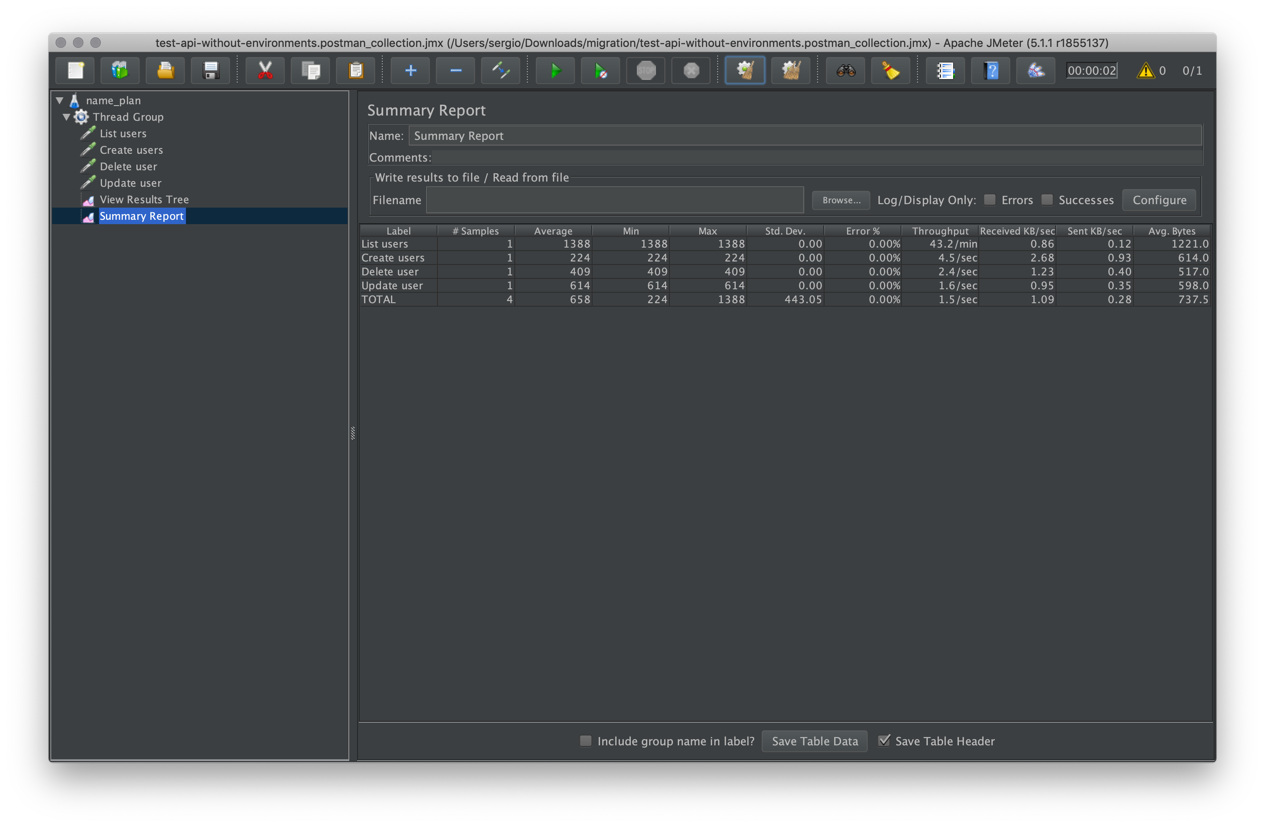The image size is (1265, 827).
Task: Select View Results Tree in tree
Action: 144,200
